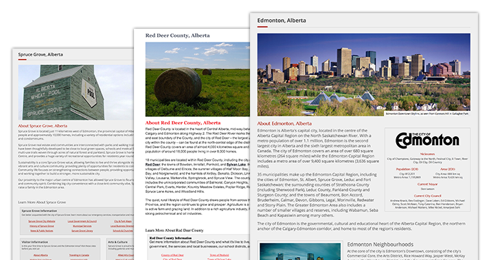Open the News & Public Notices link

[42, 231]
